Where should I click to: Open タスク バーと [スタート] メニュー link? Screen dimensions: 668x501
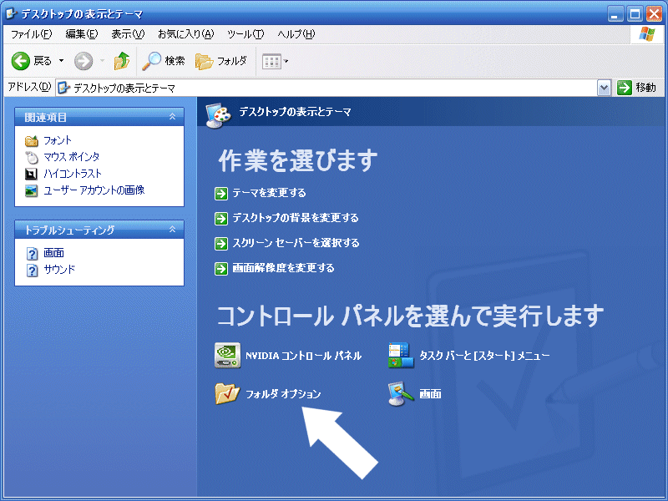coord(484,356)
